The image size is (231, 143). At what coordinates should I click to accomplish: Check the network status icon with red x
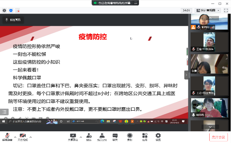click(17, 11)
